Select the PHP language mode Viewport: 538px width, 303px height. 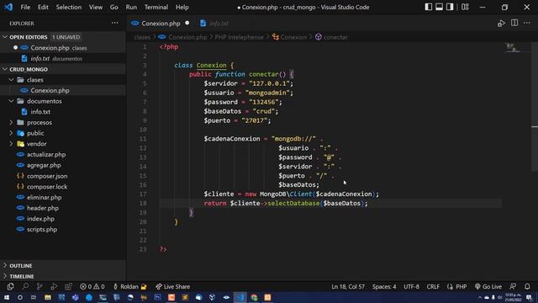(x=457, y=286)
